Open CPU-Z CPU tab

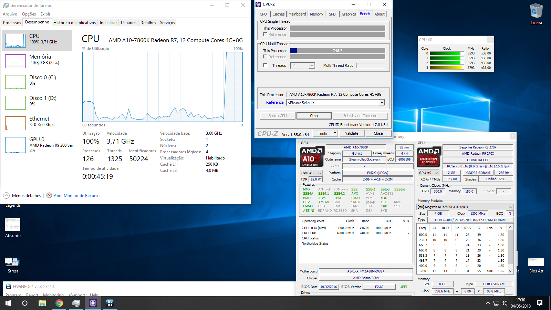(263, 14)
